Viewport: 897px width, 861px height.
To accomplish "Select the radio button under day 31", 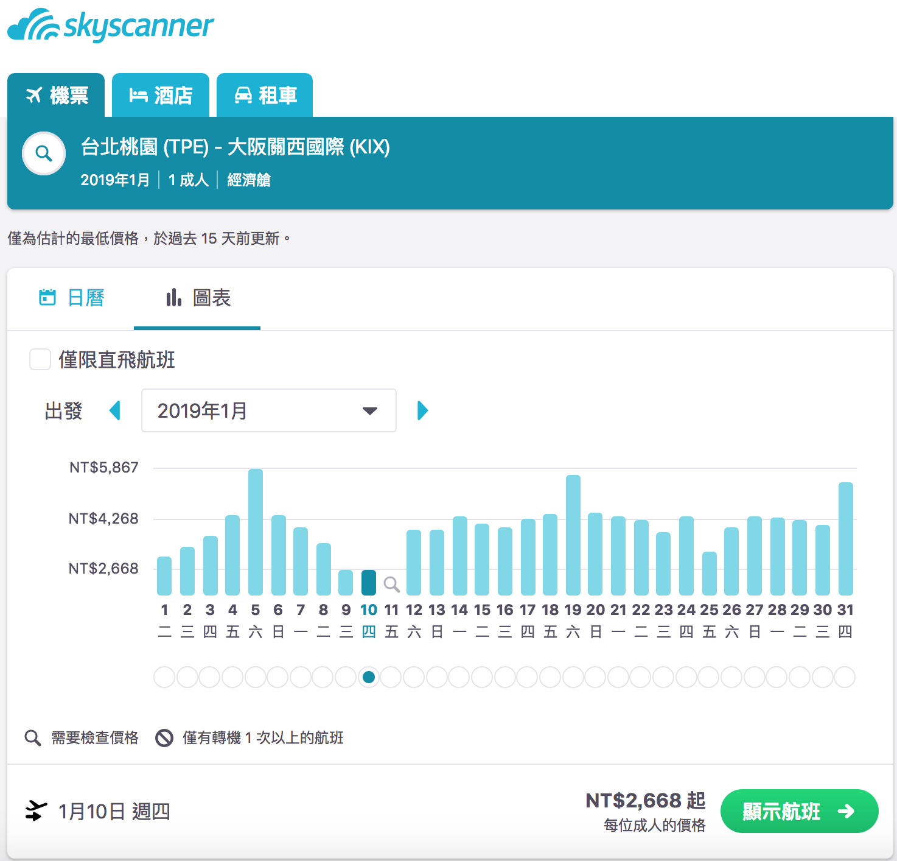I will (x=845, y=677).
